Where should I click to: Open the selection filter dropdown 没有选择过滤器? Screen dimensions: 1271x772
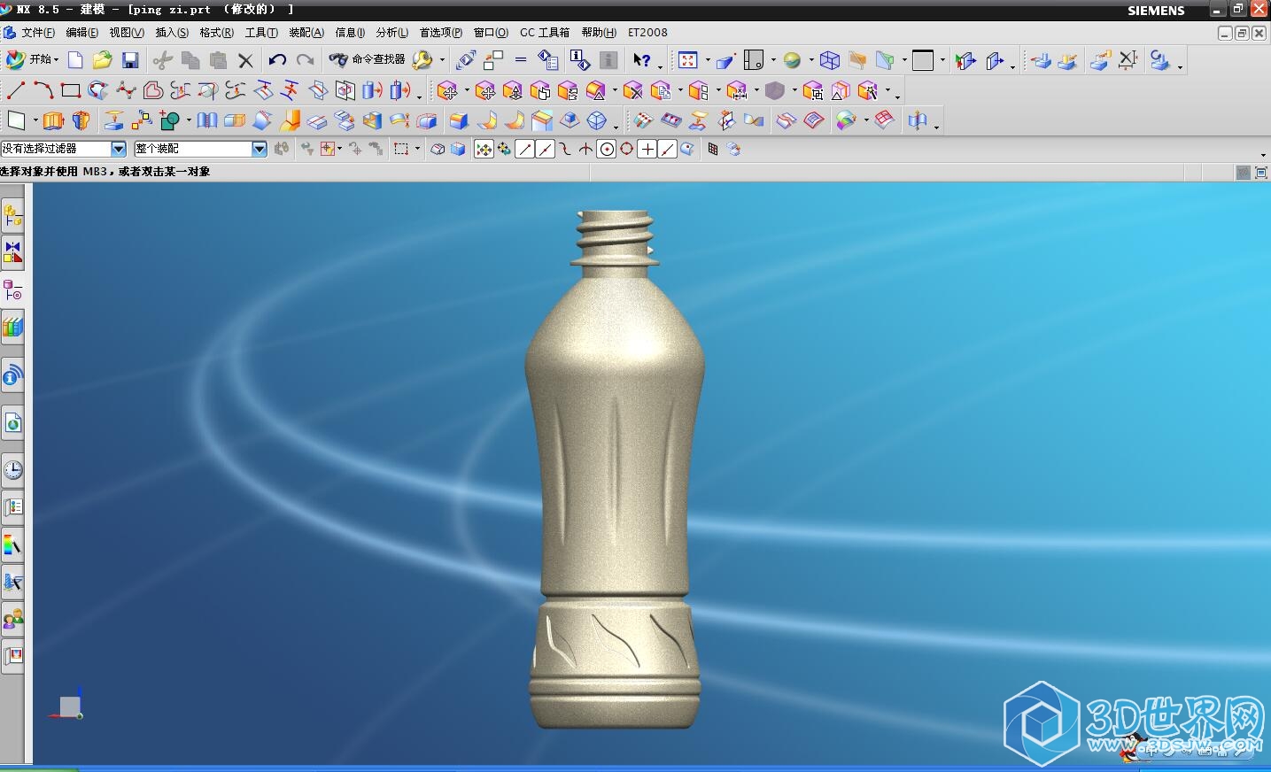coord(64,149)
